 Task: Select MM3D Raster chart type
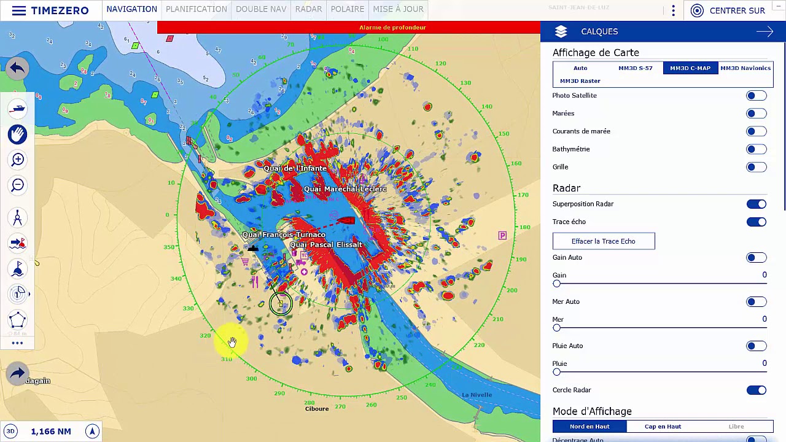click(x=580, y=81)
